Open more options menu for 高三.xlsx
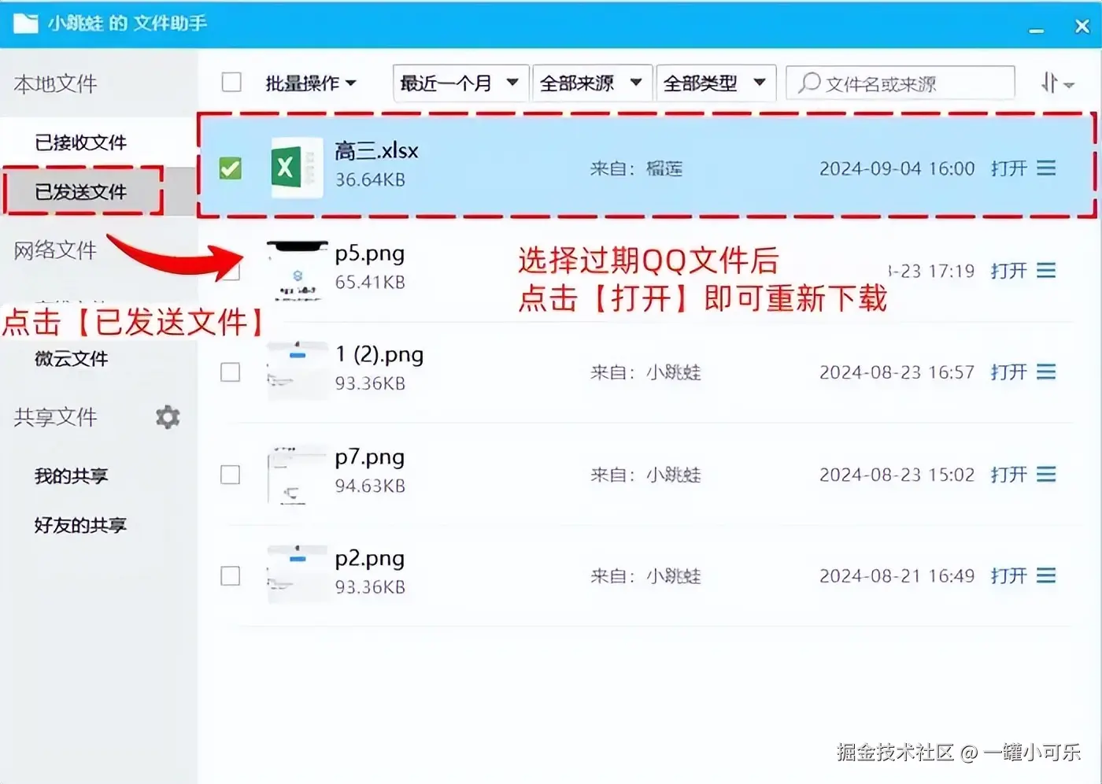The height and width of the screenshot is (784, 1102). click(1046, 168)
